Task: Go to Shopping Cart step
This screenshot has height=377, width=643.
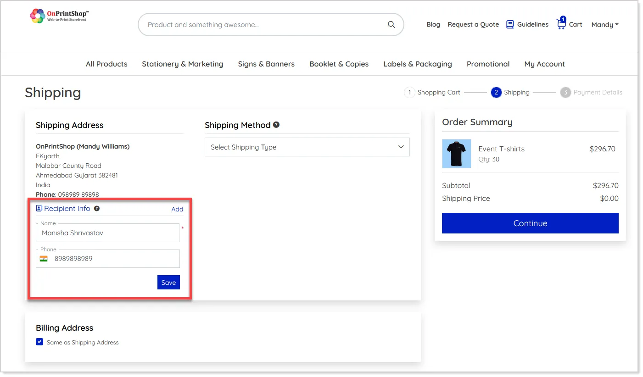Action: click(x=432, y=93)
